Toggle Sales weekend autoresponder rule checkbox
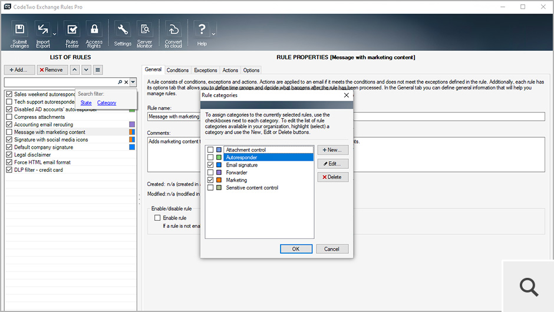 (x=9, y=94)
